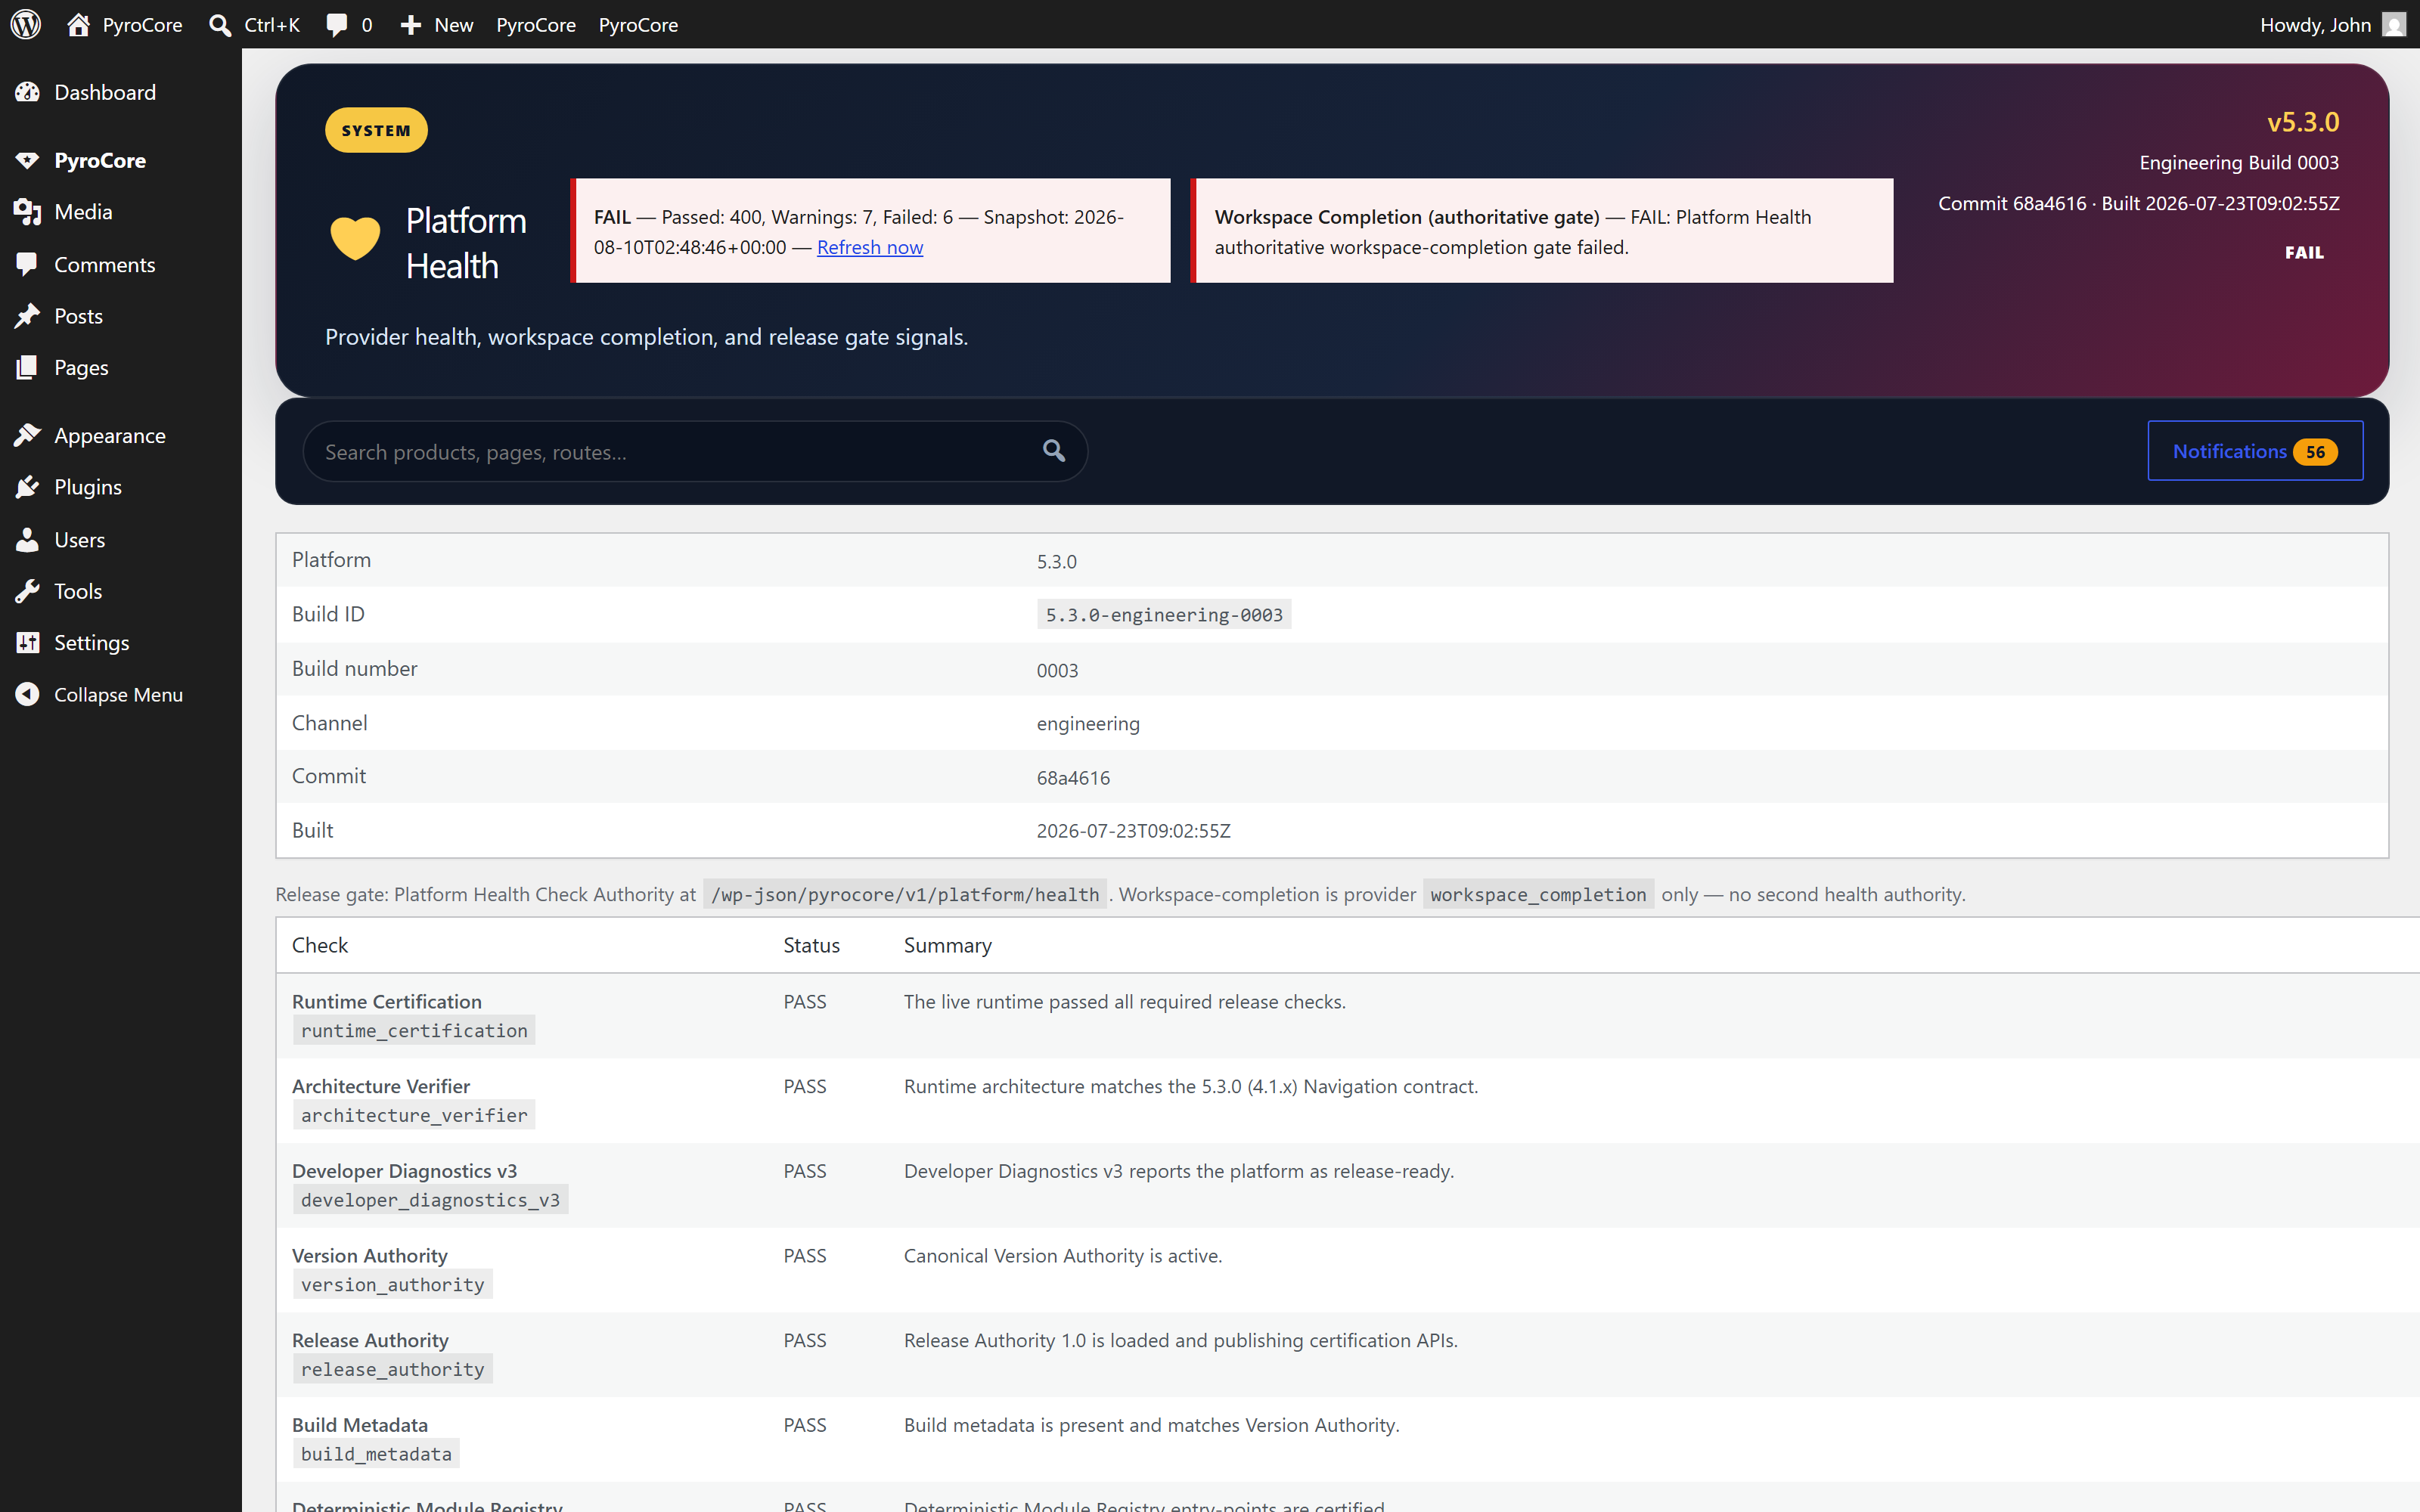Click the heart icon beside Platform Health
This screenshot has height=1512, width=2420.
coord(355,238)
